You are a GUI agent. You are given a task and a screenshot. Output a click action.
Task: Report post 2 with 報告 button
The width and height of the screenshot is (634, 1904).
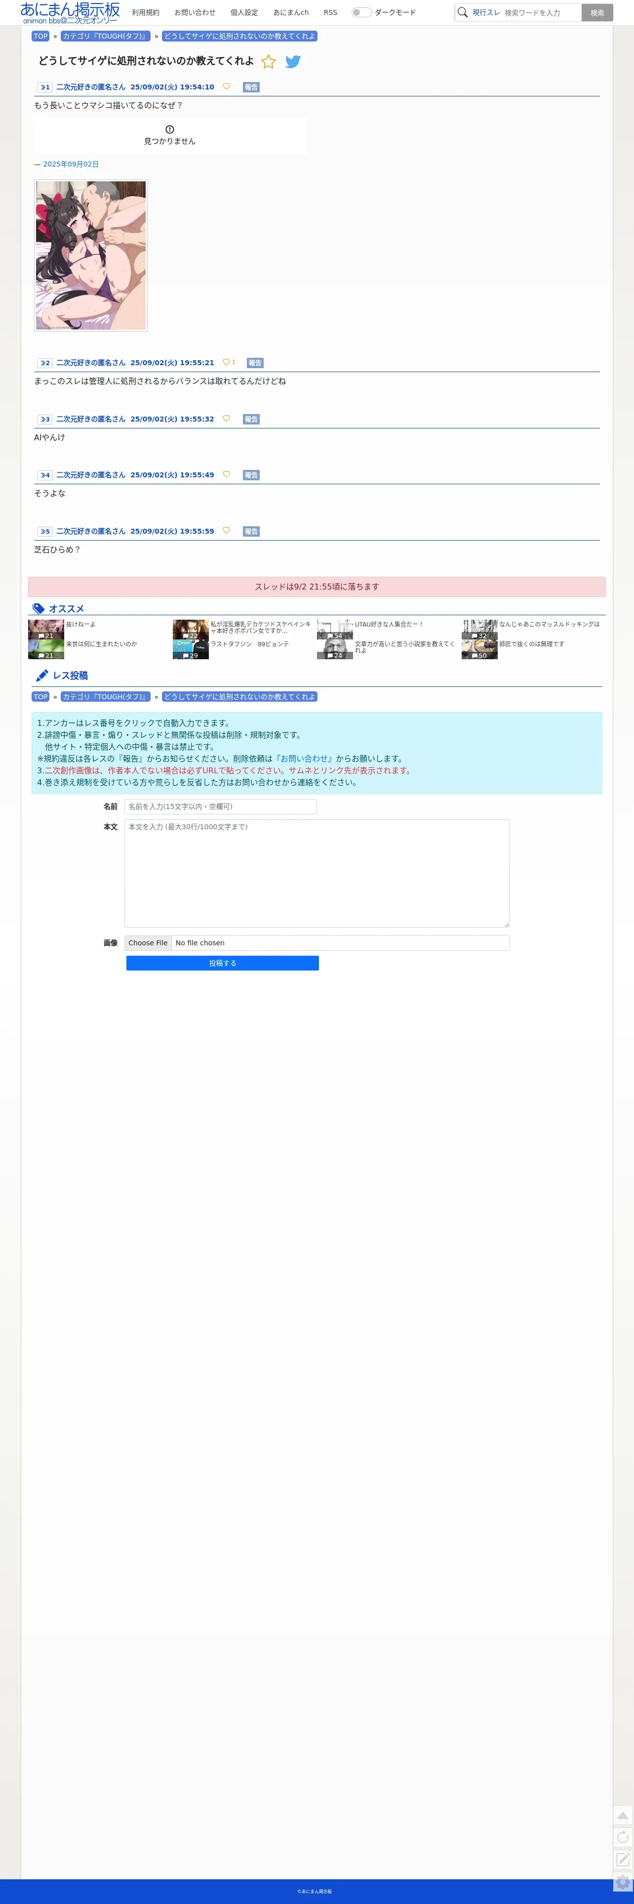click(x=255, y=363)
